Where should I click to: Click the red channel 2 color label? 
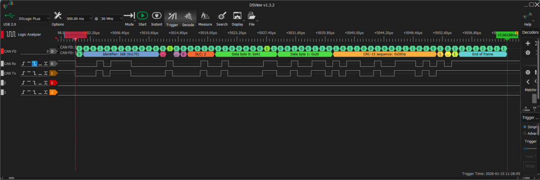click(53, 83)
